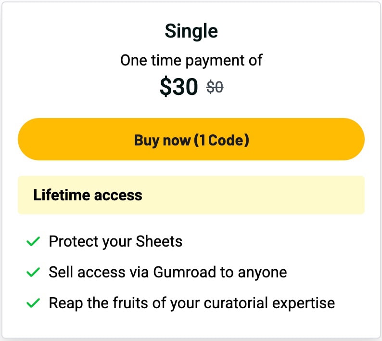This screenshot has height=341, width=382.
Task: Click the Protect your Sheets feature text
Action: [x=115, y=241]
